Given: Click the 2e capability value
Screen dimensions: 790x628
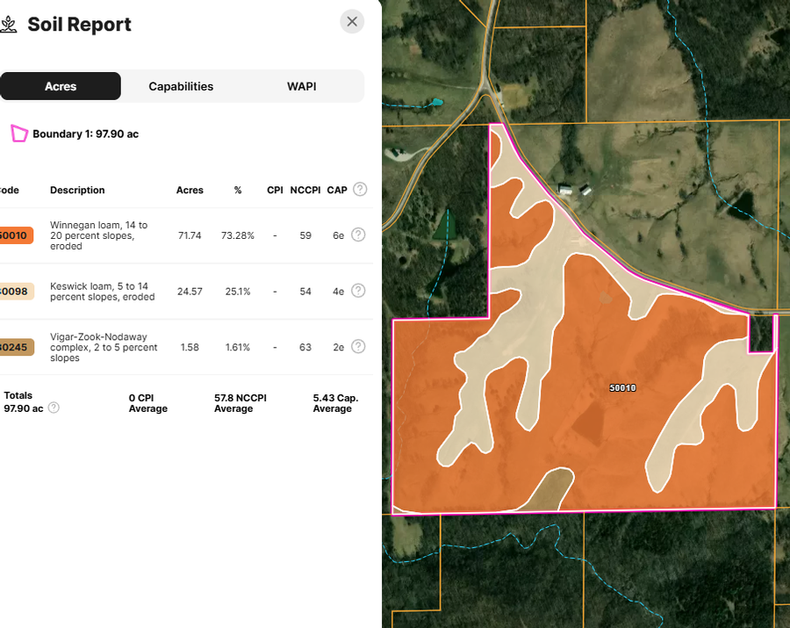Looking at the screenshot, I should click(339, 347).
